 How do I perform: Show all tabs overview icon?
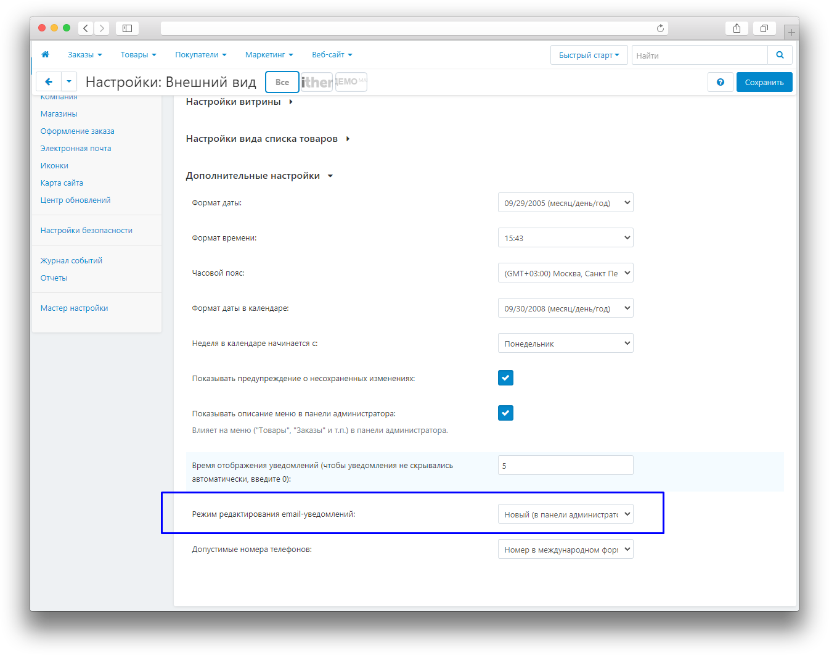(764, 28)
